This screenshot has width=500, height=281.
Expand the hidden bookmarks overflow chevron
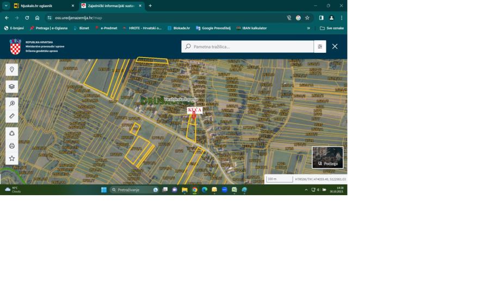click(308, 28)
